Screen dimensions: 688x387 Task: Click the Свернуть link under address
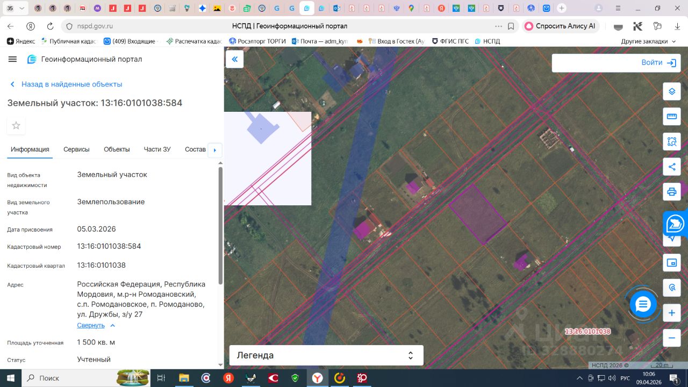click(x=91, y=325)
